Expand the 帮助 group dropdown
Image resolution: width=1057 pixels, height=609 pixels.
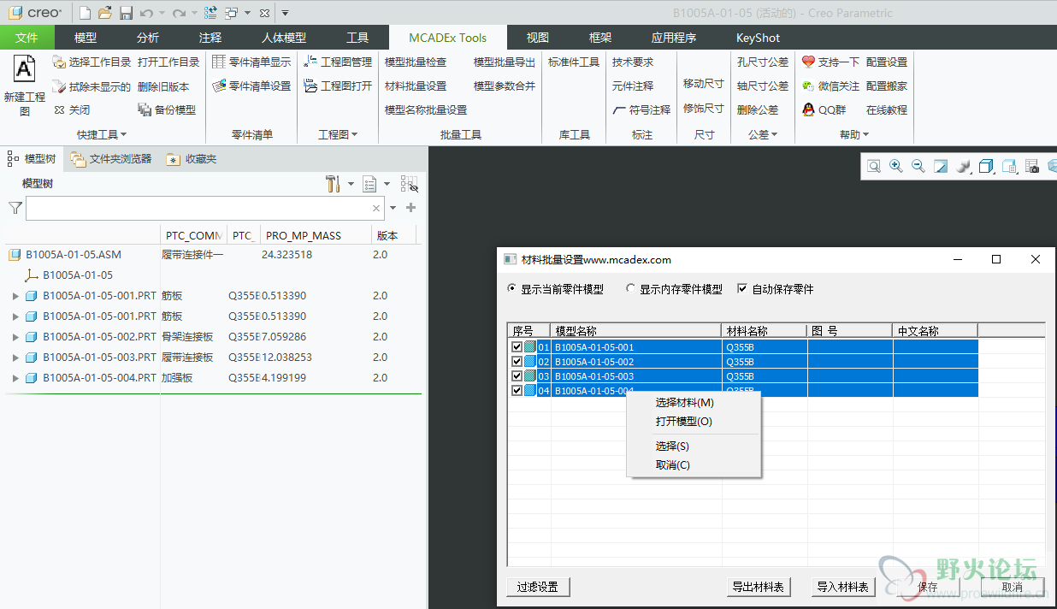point(854,134)
